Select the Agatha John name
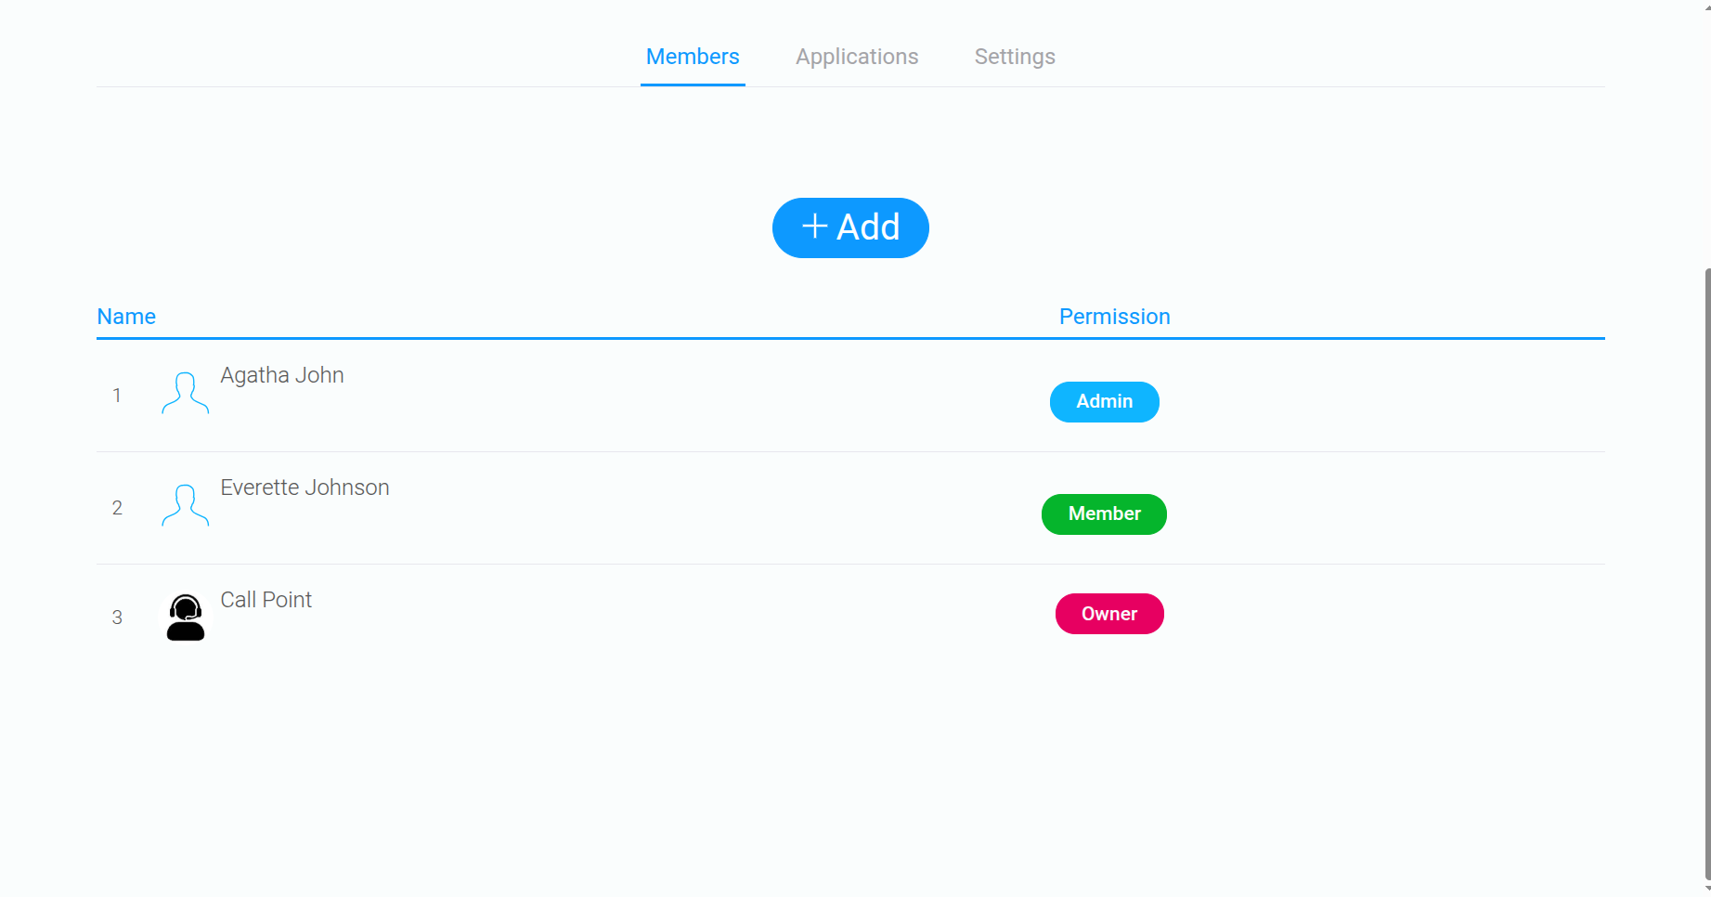The height and width of the screenshot is (897, 1711). (x=282, y=375)
